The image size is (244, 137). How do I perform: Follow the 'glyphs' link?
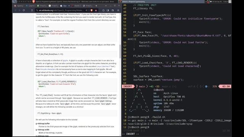65,61
